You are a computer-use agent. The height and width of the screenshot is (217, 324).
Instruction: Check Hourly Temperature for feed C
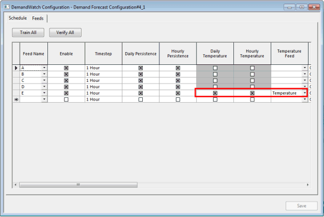[x=252, y=80]
